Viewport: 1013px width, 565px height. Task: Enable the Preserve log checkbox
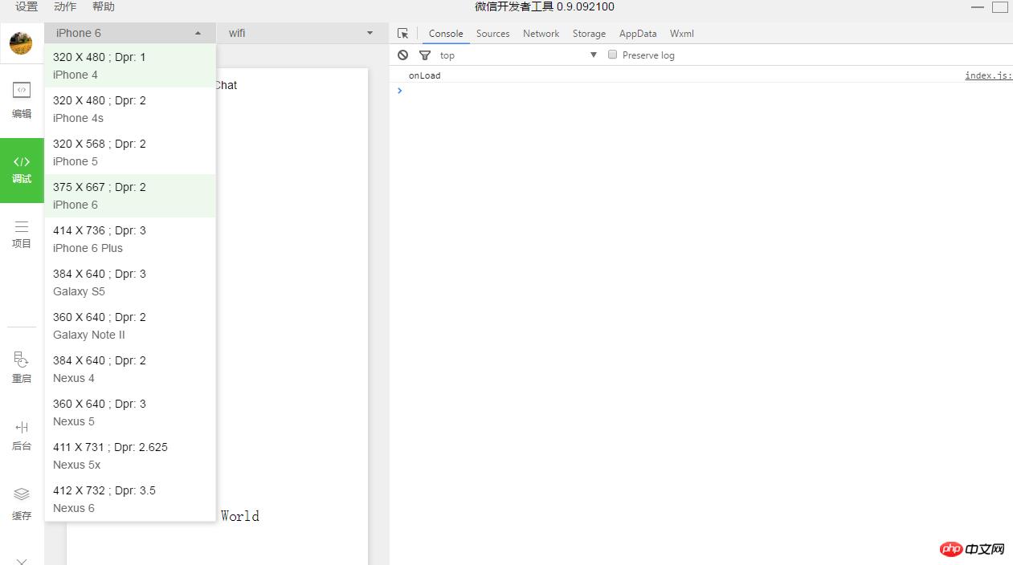click(x=612, y=55)
